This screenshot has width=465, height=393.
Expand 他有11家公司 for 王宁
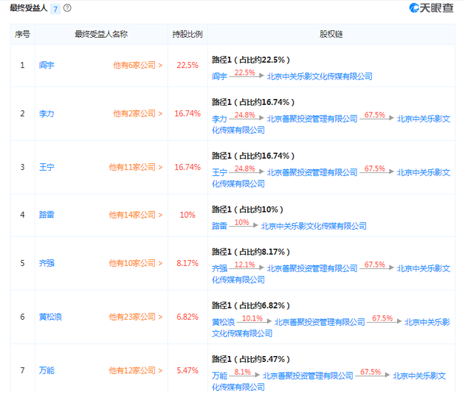tap(136, 167)
